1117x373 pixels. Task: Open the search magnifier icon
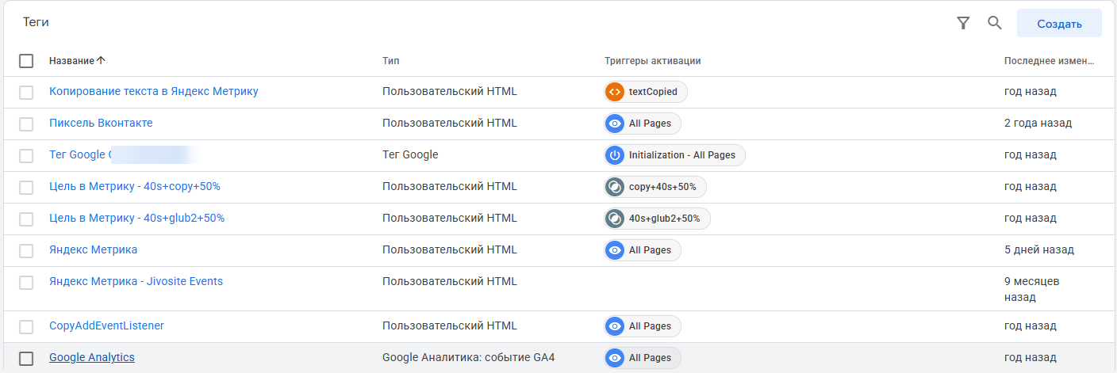pyautogui.click(x=994, y=23)
